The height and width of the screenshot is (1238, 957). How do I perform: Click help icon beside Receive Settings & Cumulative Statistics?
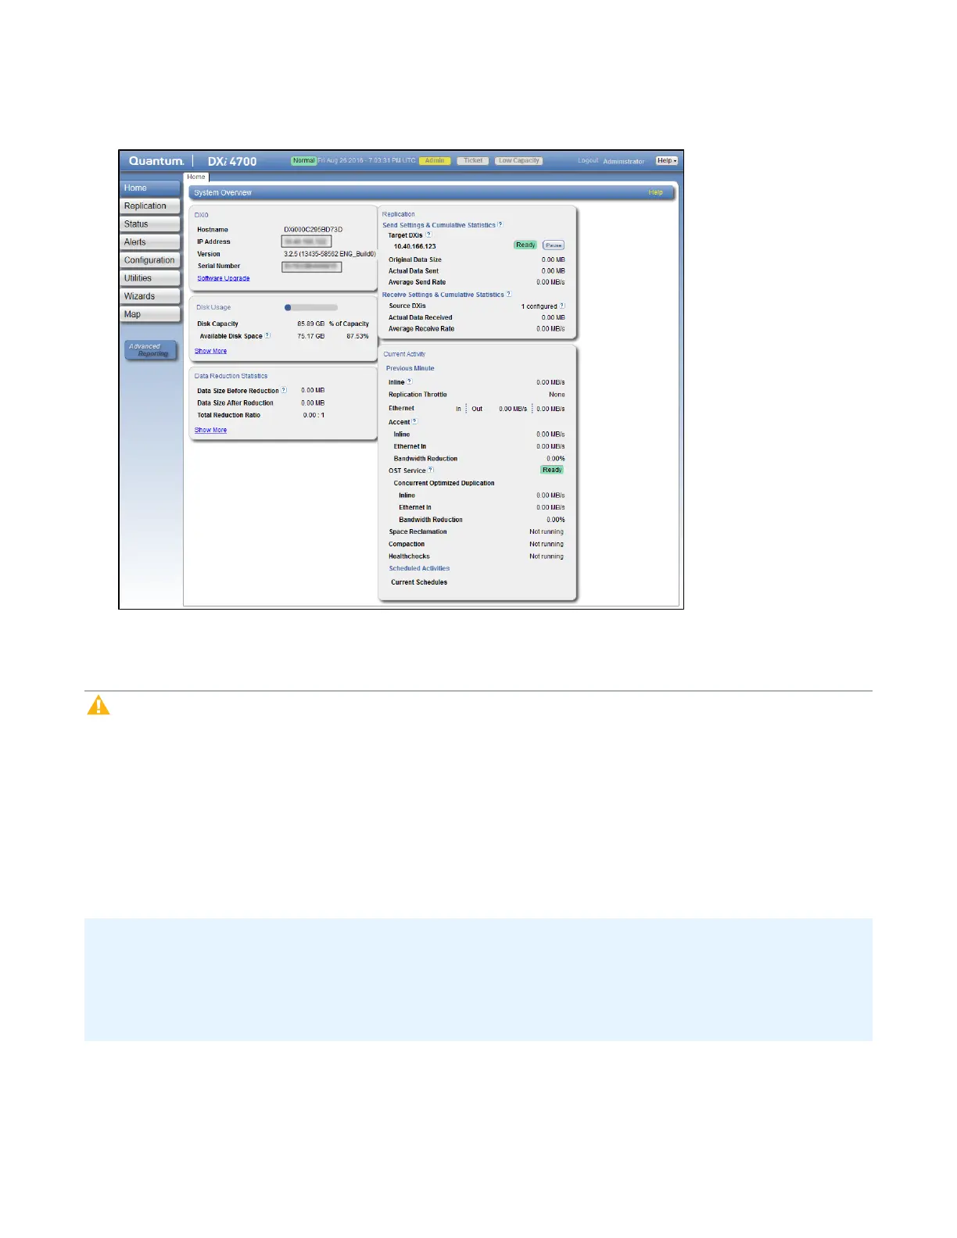pos(509,294)
